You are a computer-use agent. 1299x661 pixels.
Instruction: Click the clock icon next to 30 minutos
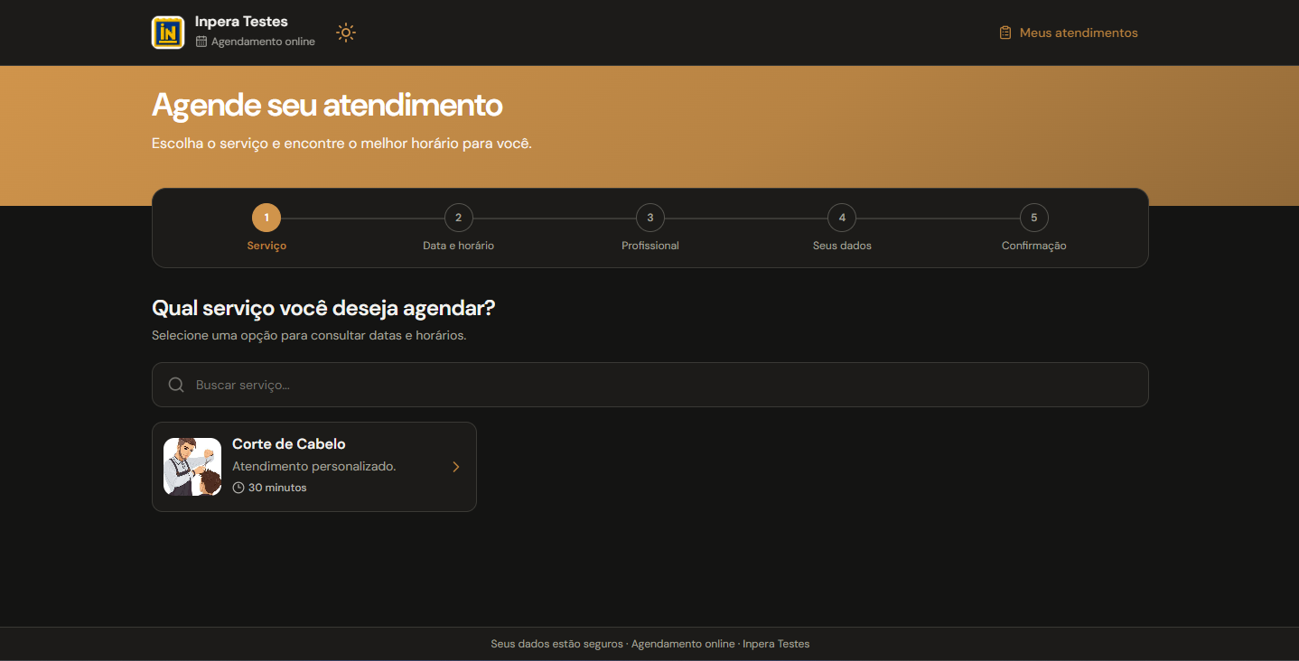238,488
